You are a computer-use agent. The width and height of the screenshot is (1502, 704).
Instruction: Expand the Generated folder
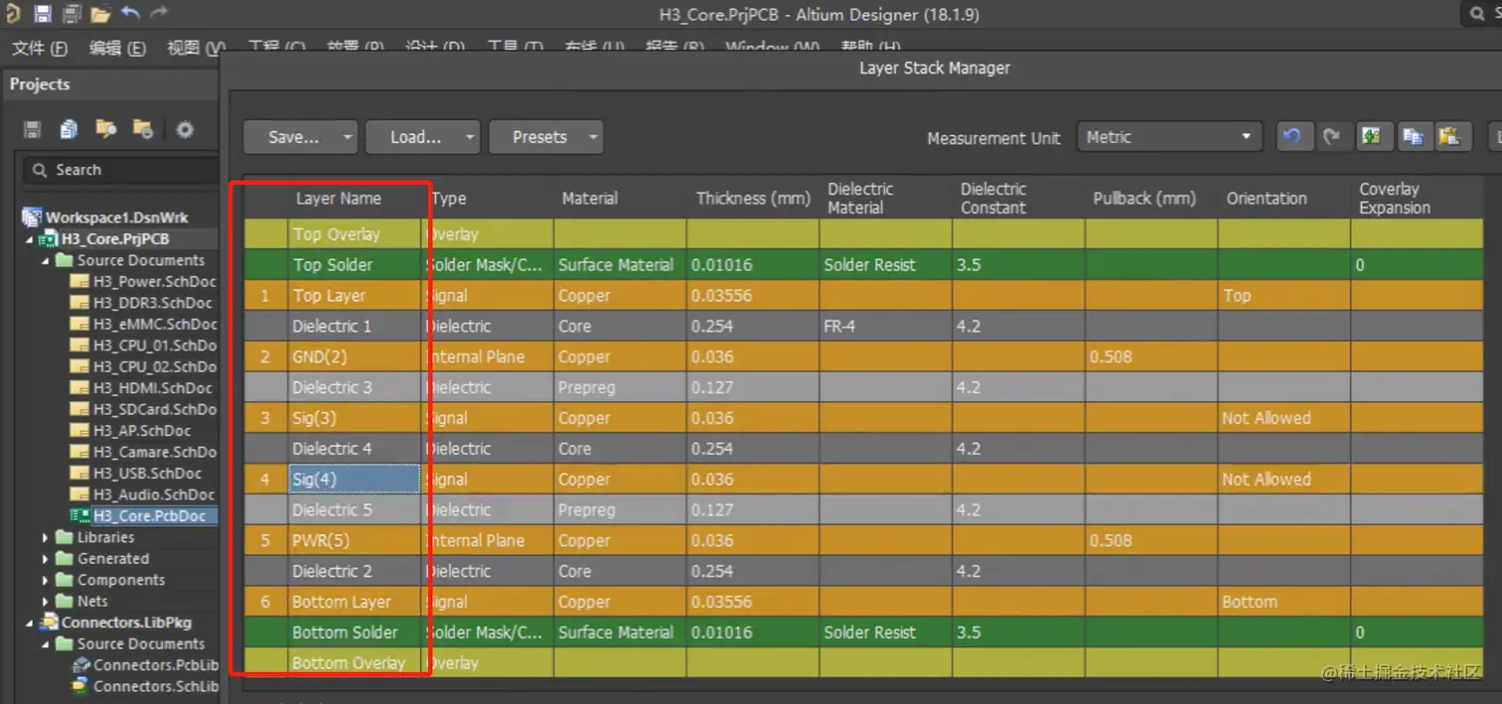point(45,559)
